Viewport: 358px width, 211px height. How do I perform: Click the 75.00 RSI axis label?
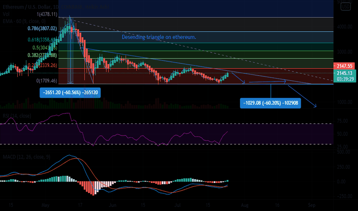pos(342,121)
